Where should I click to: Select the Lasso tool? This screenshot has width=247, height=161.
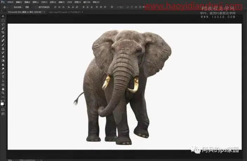point(3,24)
